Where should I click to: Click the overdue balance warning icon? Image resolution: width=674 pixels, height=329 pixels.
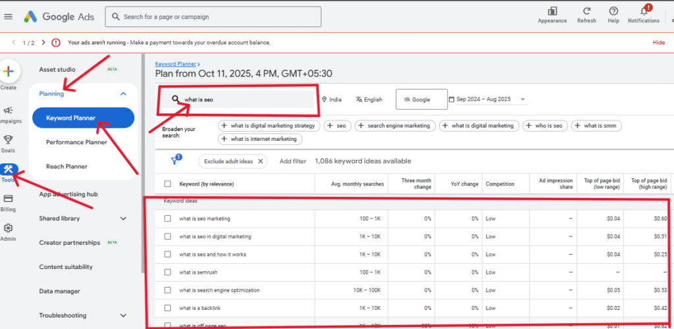[56, 43]
